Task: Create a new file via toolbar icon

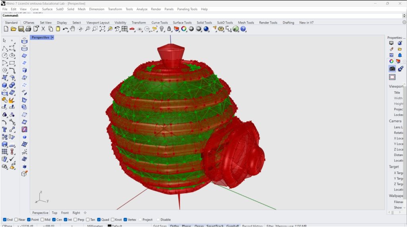Action: [x=6, y=29]
